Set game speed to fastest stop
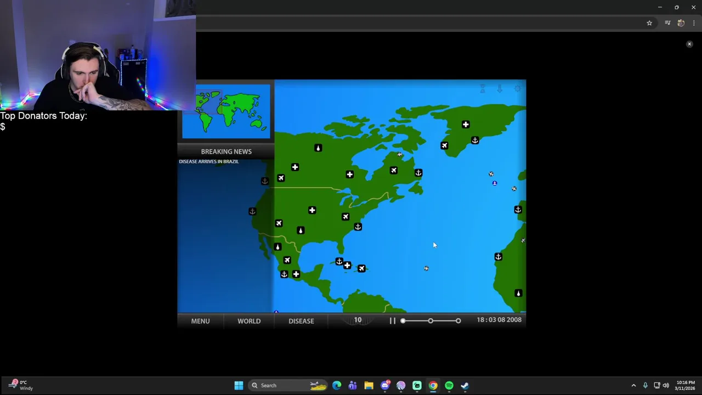 pyautogui.click(x=458, y=321)
